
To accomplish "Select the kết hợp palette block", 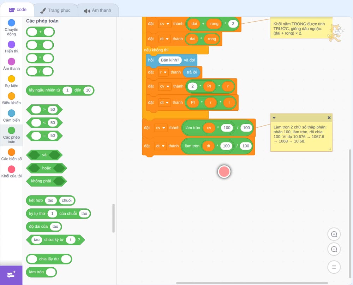I will coord(50,200).
